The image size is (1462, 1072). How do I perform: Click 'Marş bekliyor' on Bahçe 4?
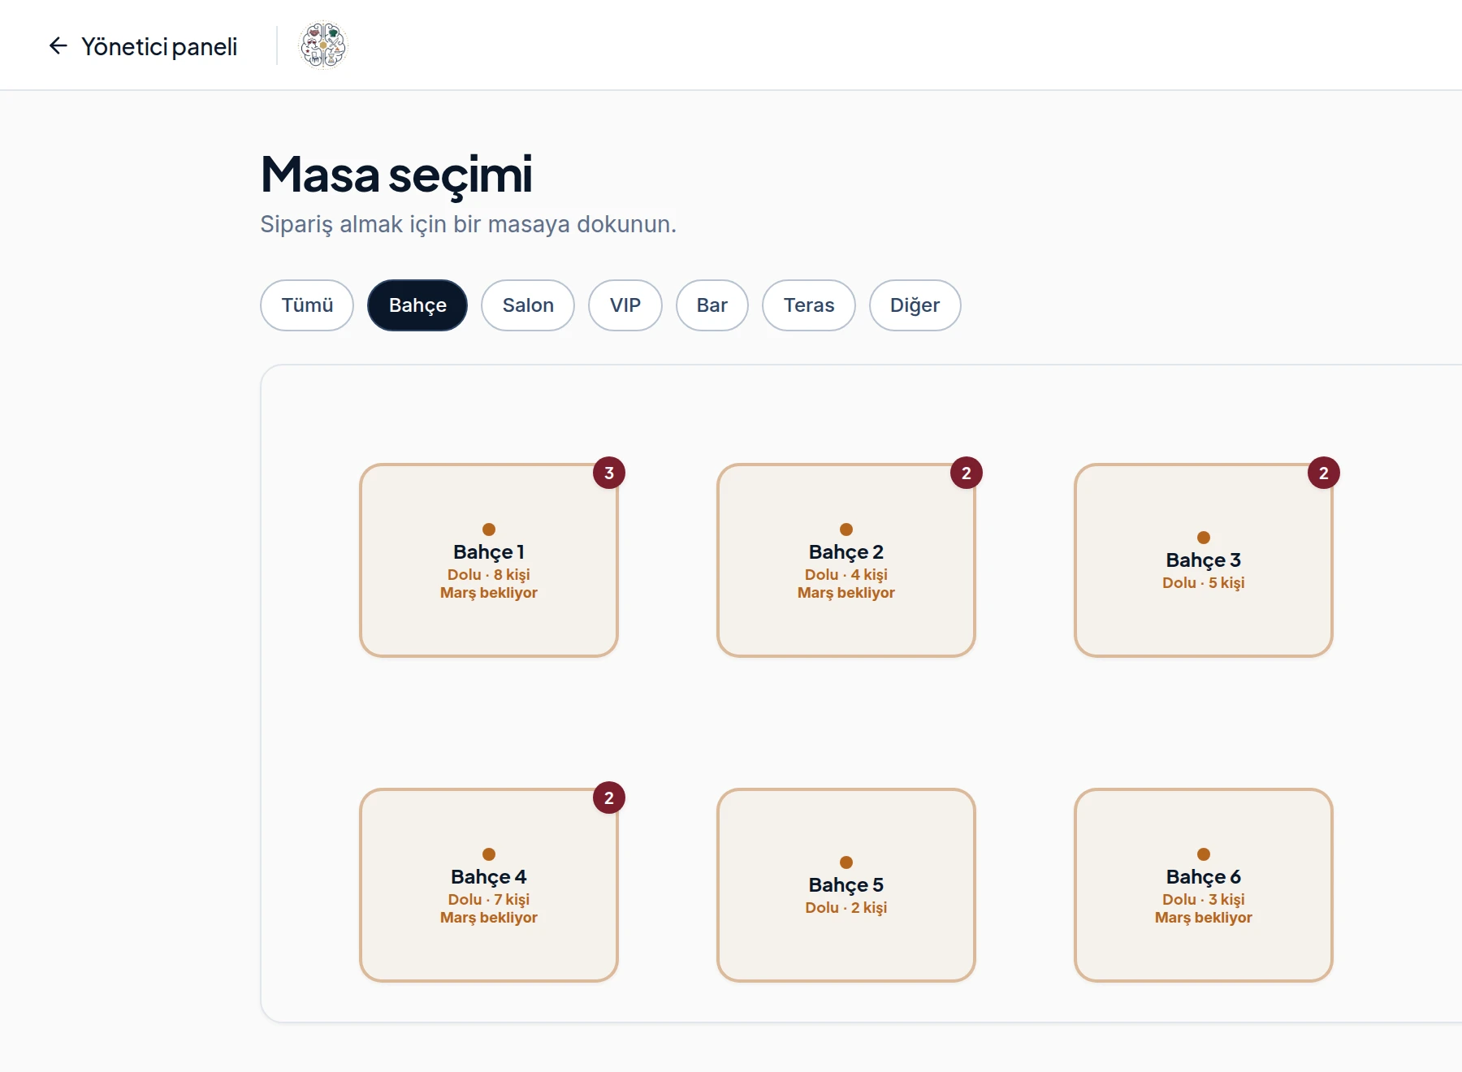[x=489, y=918]
